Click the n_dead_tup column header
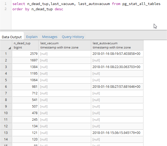 click(x=25, y=45)
